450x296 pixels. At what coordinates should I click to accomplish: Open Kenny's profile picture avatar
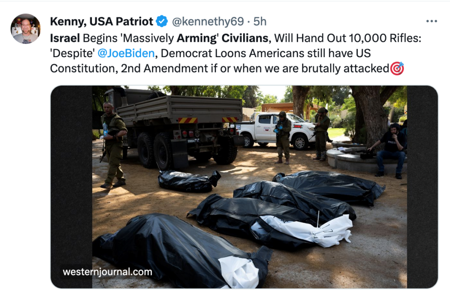26,29
